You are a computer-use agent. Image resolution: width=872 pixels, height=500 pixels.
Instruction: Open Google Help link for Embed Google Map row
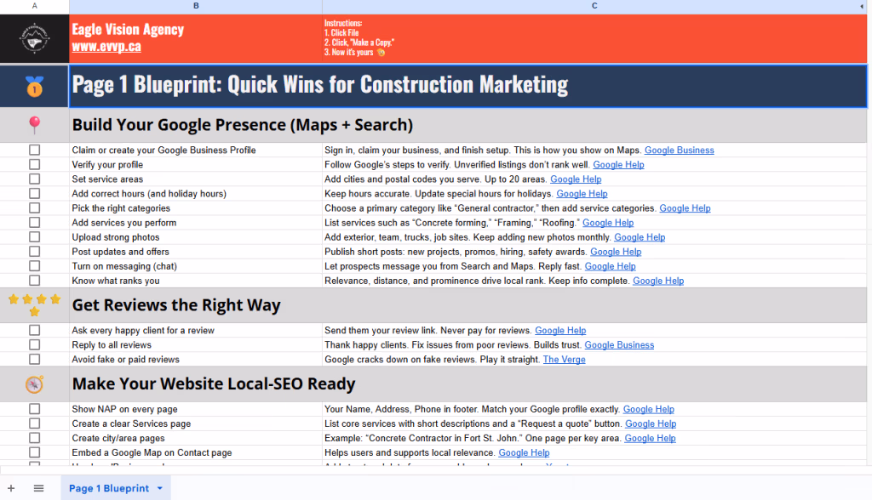524,452
